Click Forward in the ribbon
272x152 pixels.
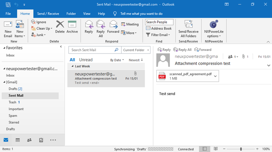click(113, 27)
